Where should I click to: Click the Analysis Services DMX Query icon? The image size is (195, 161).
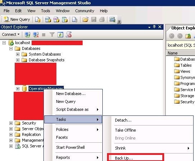point(56,19)
